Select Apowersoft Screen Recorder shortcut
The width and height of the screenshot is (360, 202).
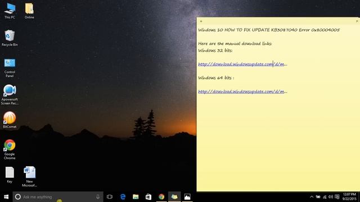(10, 95)
